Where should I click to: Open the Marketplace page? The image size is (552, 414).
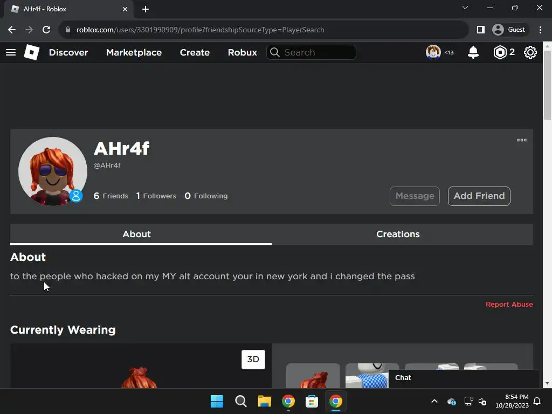point(134,52)
